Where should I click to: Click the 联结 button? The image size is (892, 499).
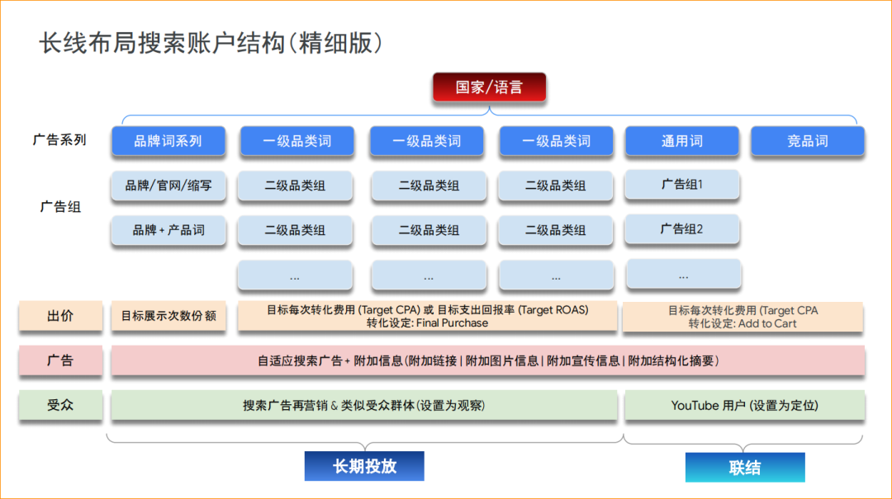744,467
